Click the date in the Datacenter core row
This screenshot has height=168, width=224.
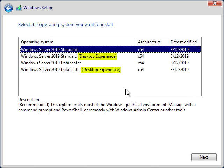click(x=179, y=63)
